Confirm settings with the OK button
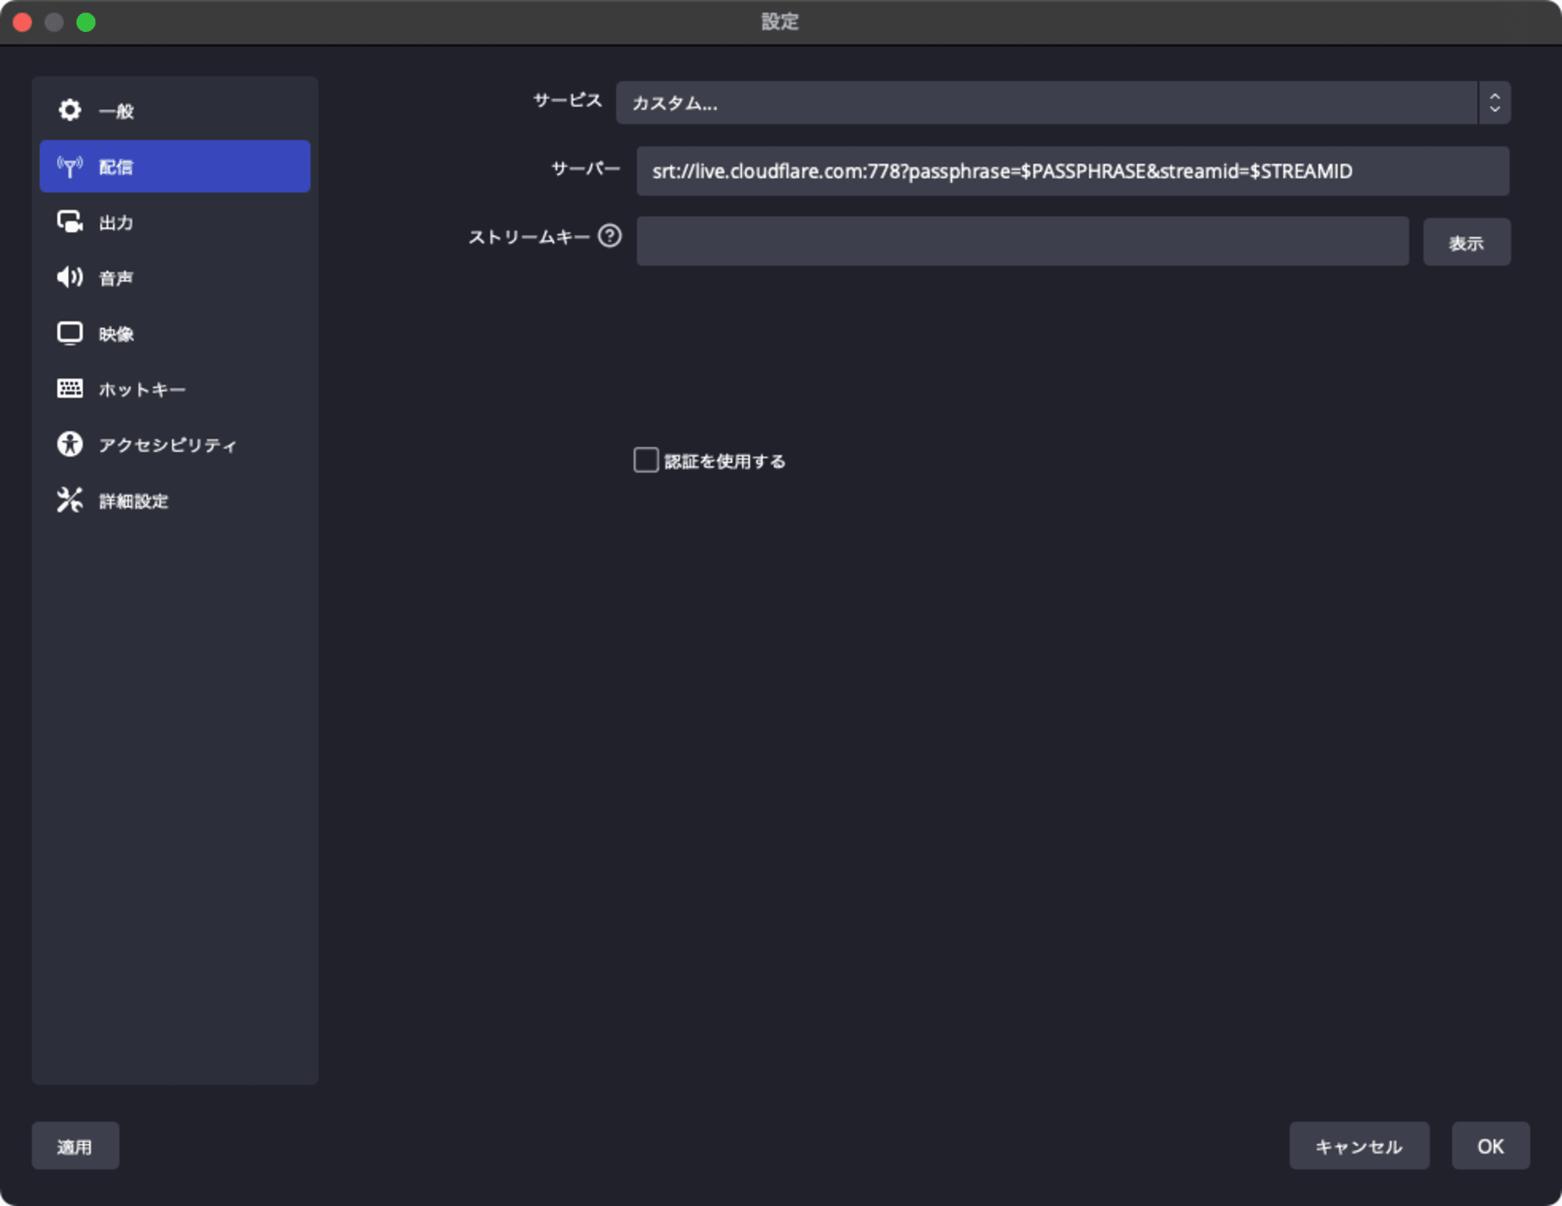 coord(1490,1145)
